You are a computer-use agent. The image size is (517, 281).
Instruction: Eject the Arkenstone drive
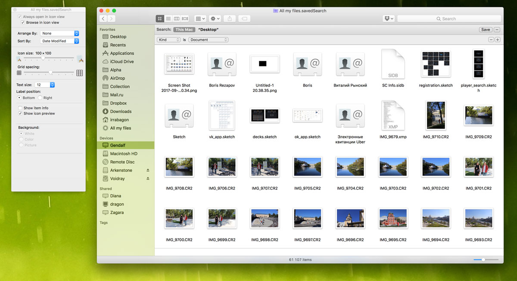click(148, 170)
